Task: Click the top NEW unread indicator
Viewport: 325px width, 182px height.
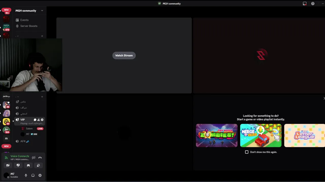Action: pos(6,10)
